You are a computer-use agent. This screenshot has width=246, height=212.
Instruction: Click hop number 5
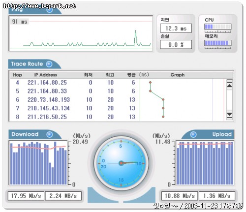[x=17, y=91]
